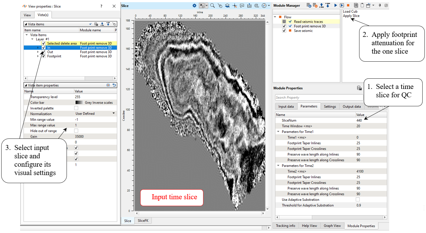This screenshot has width=426, height=233.
Task: Click the blue play button in Module Manager
Action: coord(336,5)
